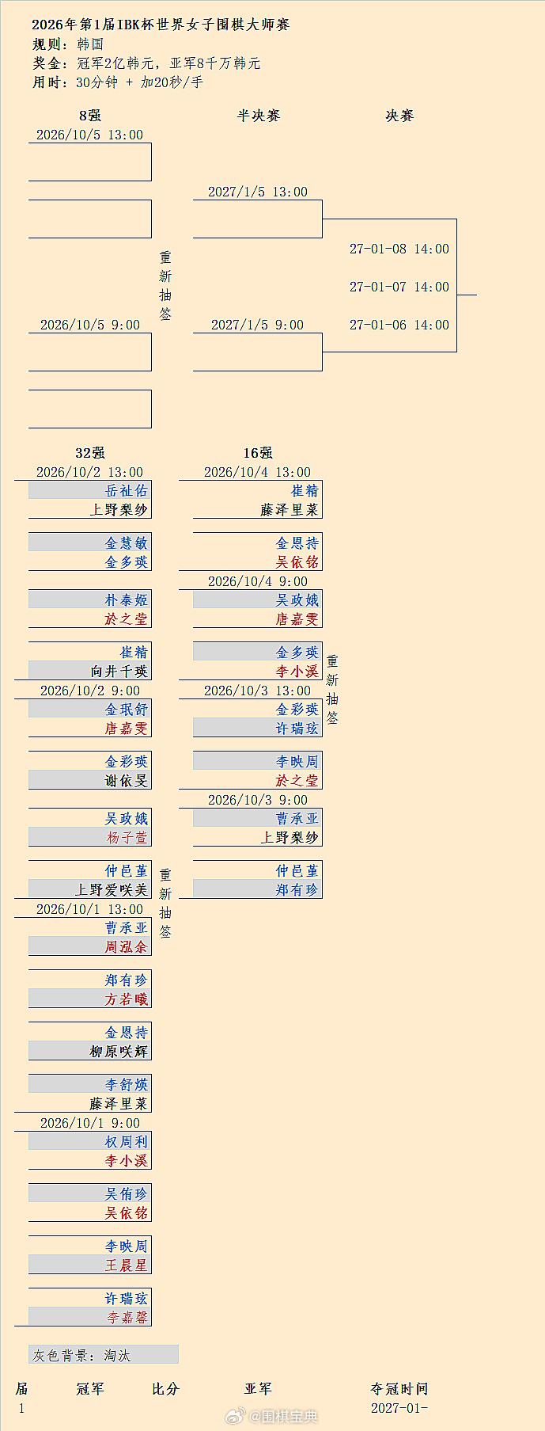Click player 谢依旻
The width and height of the screenshot is (545, 1431).
point(127,781)
